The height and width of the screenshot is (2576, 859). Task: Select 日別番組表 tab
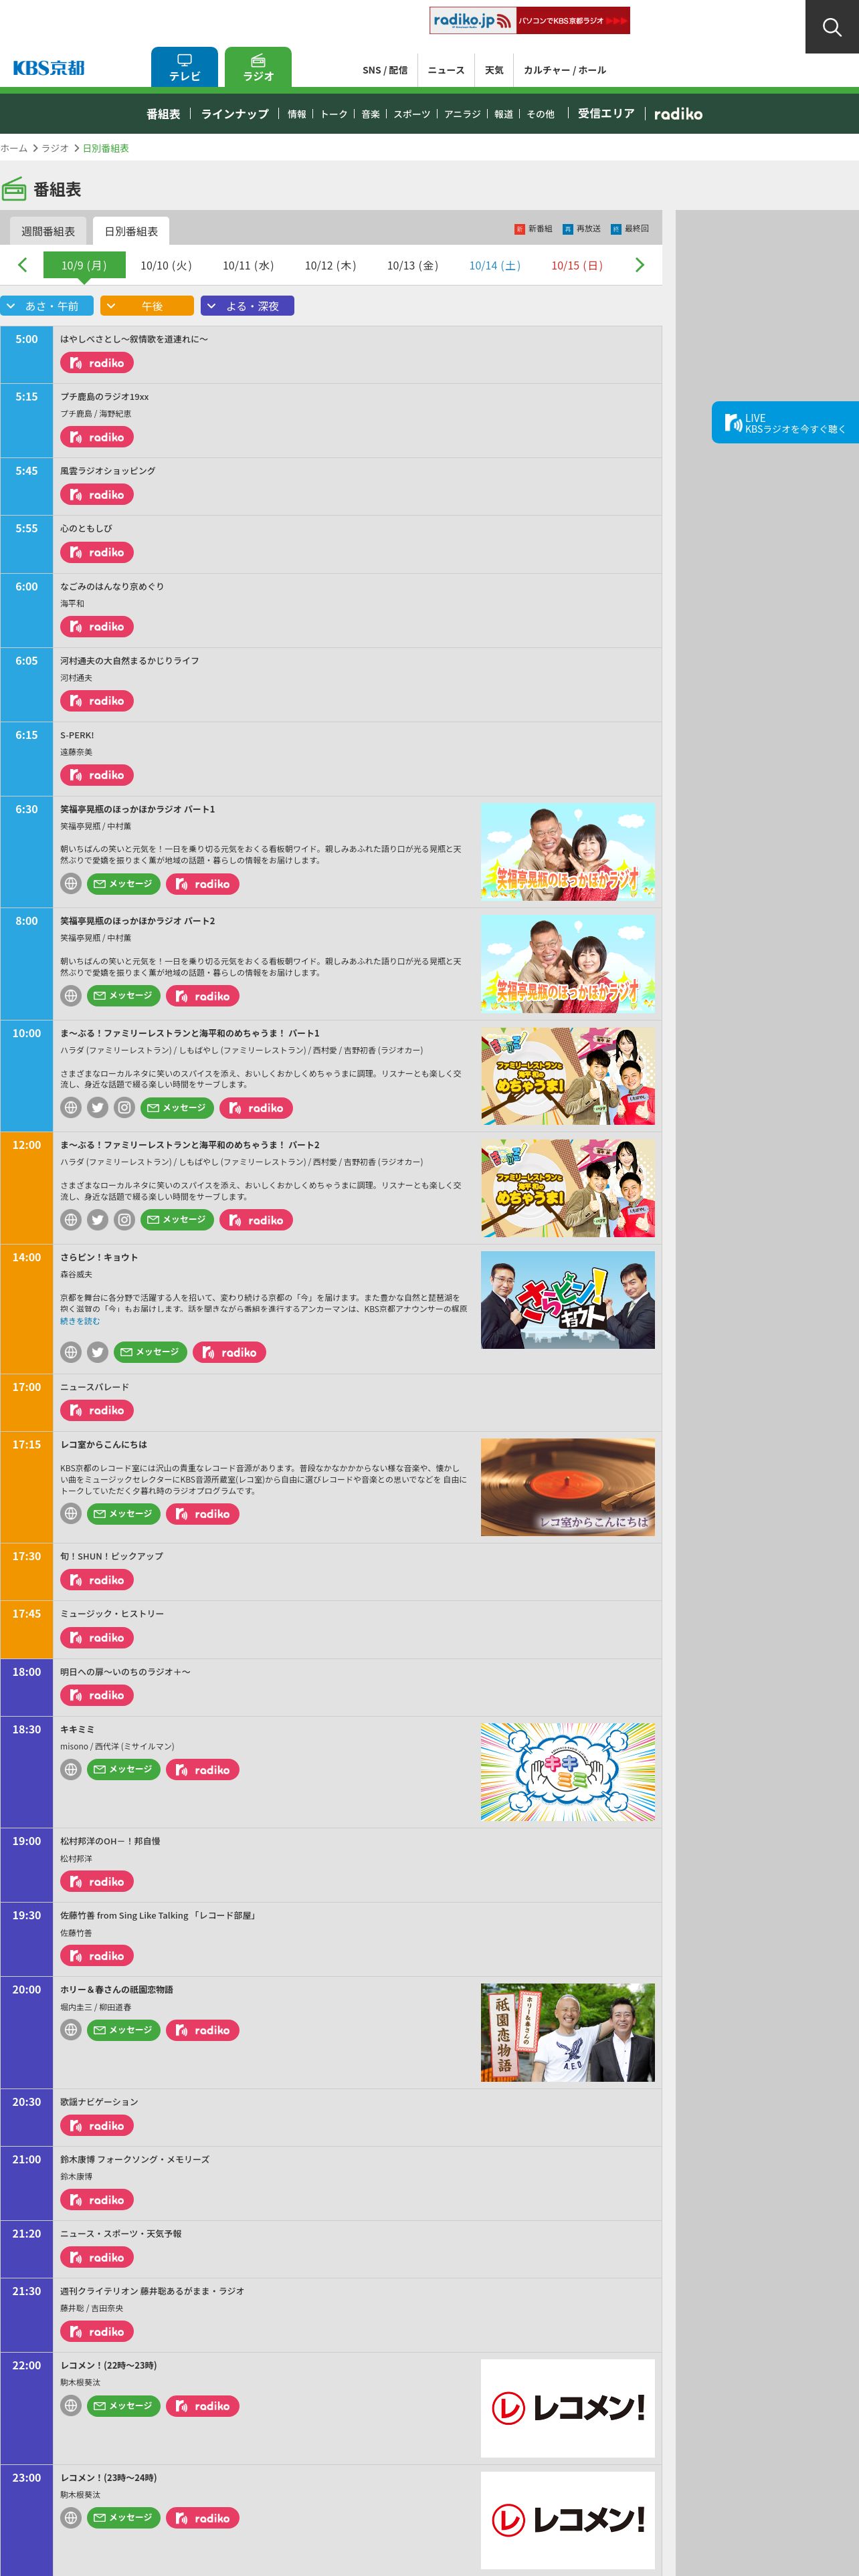pyautogui.click(x=131, y=231)
